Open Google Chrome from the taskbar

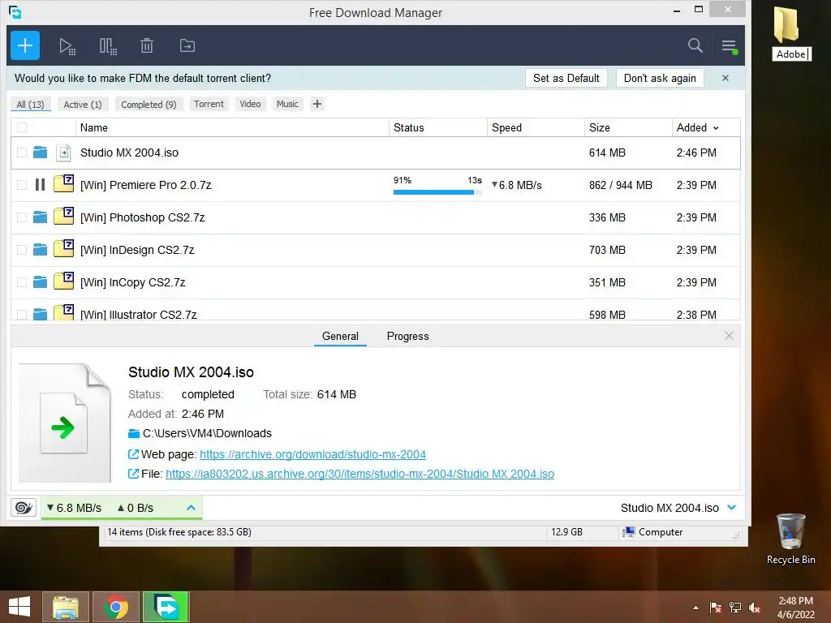click(x=116, y=607)
